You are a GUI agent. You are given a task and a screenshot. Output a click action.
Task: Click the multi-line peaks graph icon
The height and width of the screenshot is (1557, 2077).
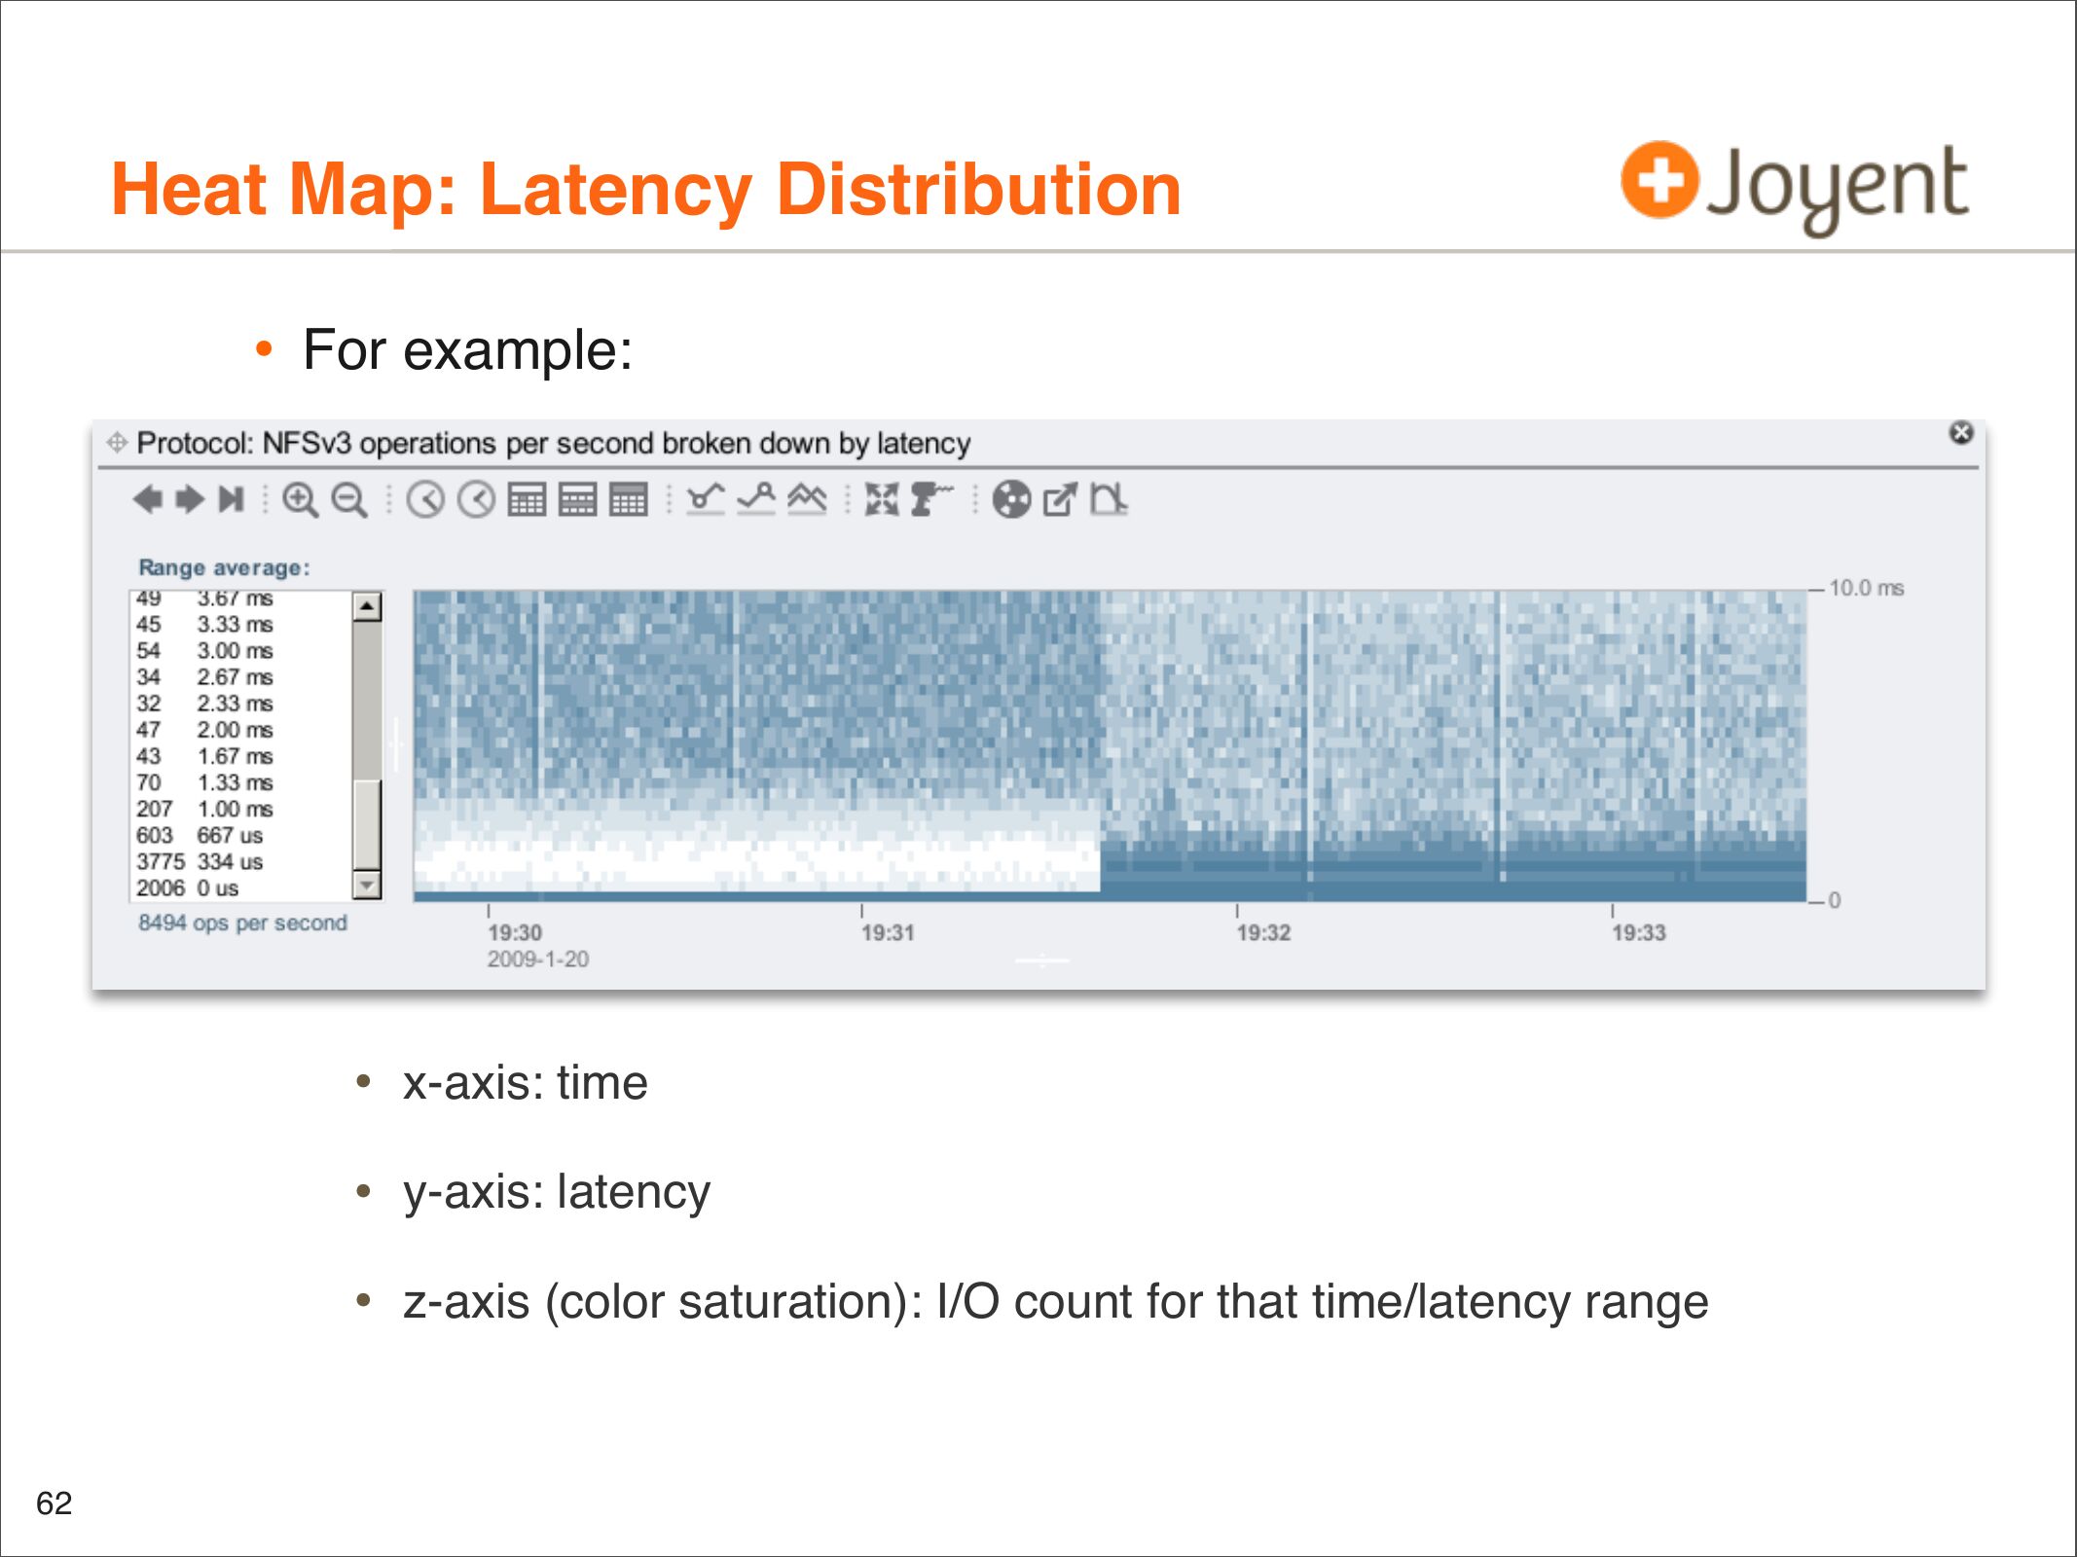pos(807,499)
